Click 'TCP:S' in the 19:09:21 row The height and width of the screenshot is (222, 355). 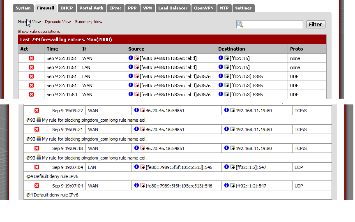pyautogui.click(x=301, y=129)
